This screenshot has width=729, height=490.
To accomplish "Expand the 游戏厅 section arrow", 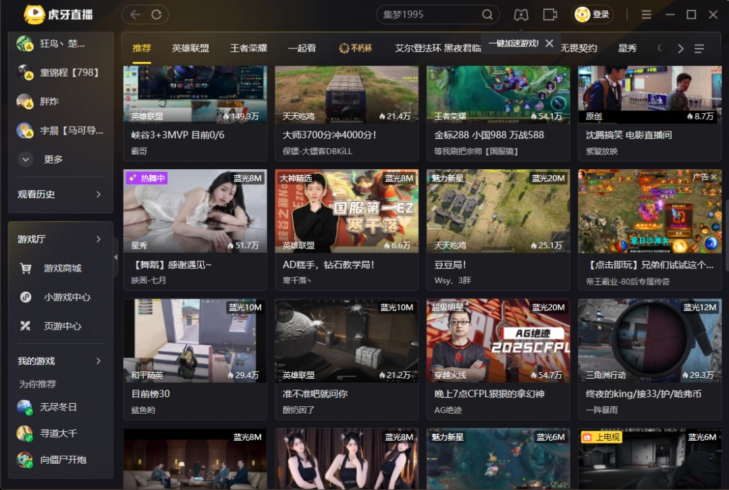I will click(99, 239).
